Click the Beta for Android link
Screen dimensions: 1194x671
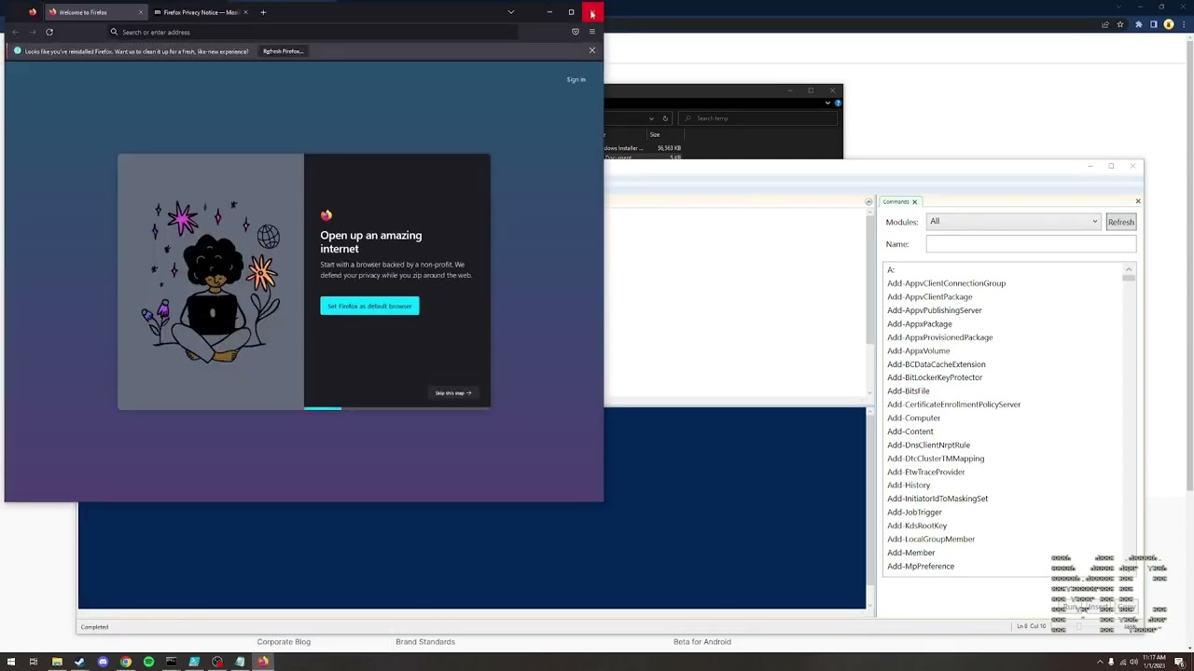(701, 641)
